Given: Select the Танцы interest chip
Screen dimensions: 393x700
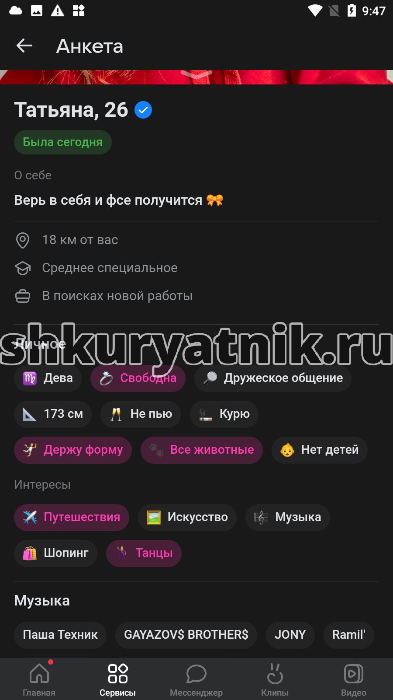Looking at the screenshot, I should (144, 553).
